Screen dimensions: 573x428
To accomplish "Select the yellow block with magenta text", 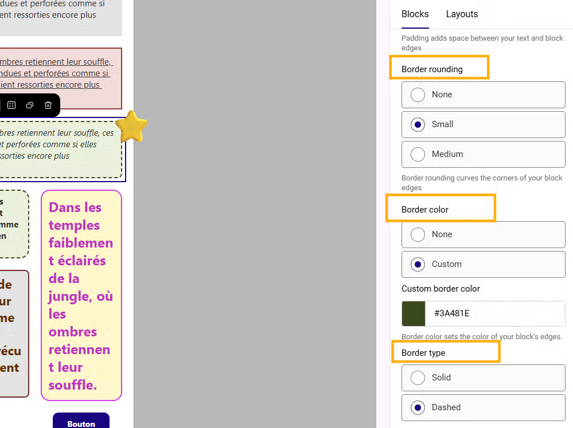I will pyautogui.click(x=81, y=295).
